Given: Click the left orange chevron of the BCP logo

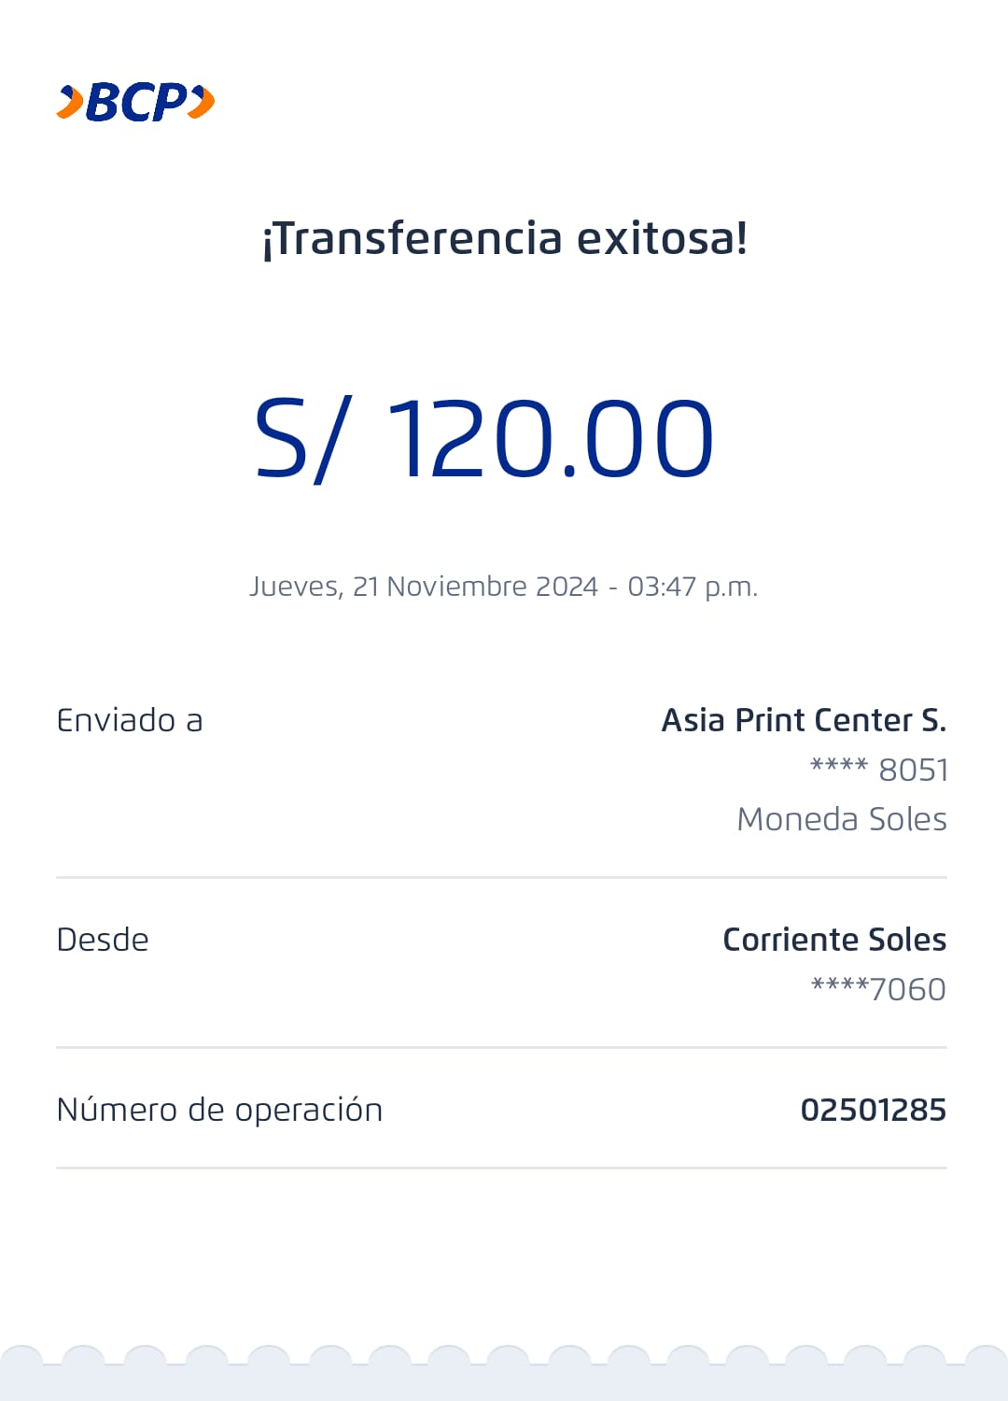Looking at the screenshot, I should (71, 102).
